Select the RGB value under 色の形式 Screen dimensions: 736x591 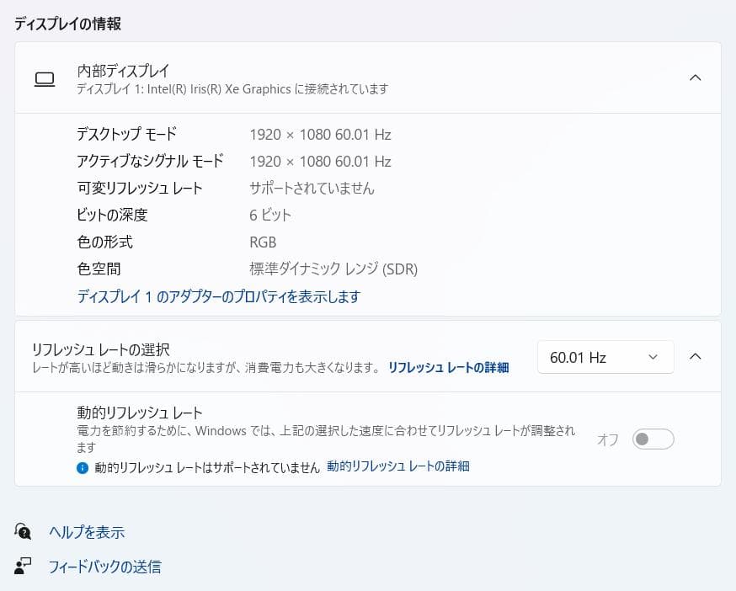click(263, 242)
